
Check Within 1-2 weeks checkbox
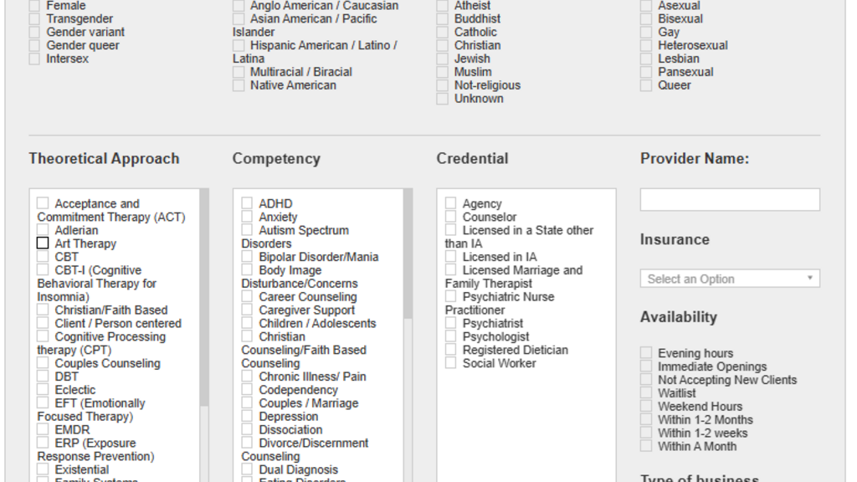pyautogui.click(x=646, y=433)
